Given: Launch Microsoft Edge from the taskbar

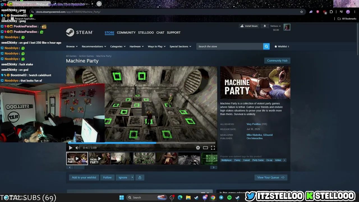Looking at the screenshot, I should 180,198.
